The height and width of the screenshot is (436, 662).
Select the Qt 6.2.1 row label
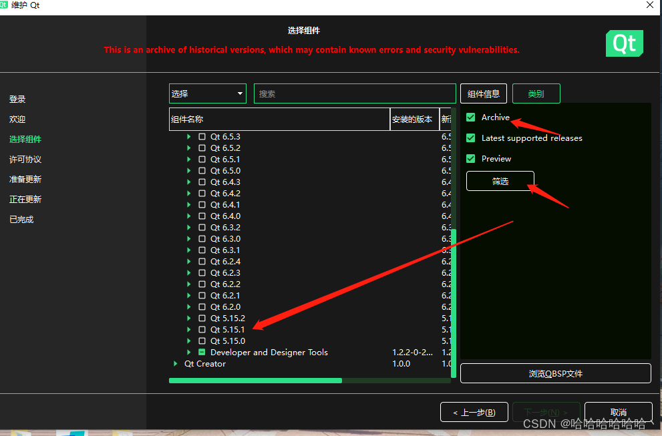point(225,296)
